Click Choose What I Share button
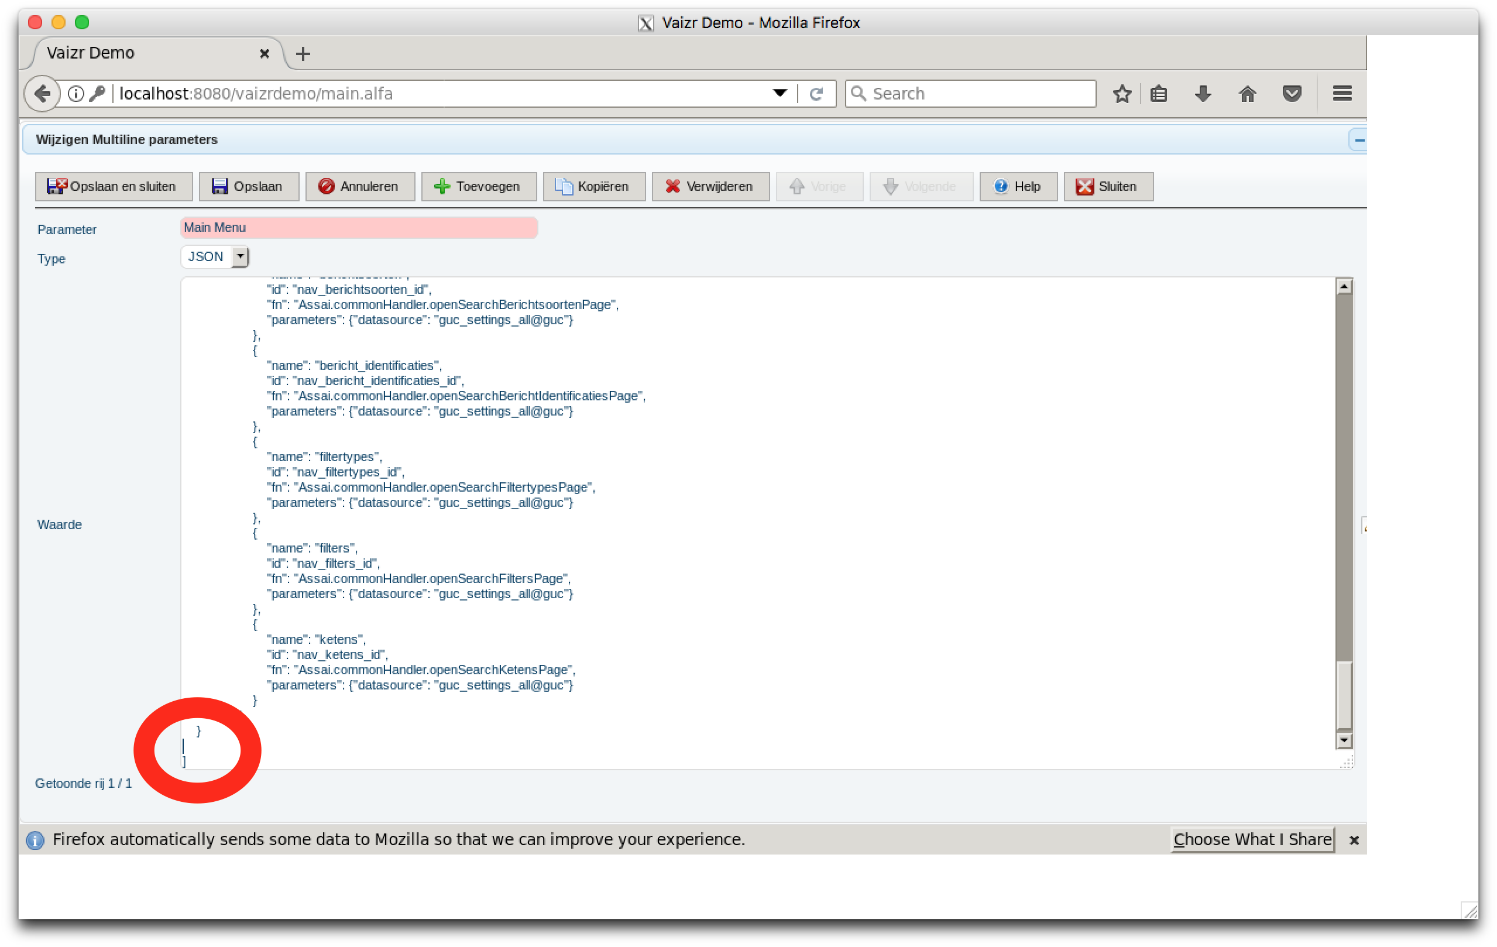The height and width of the screenshot is (947, 1497). (x=1252, y=840)
